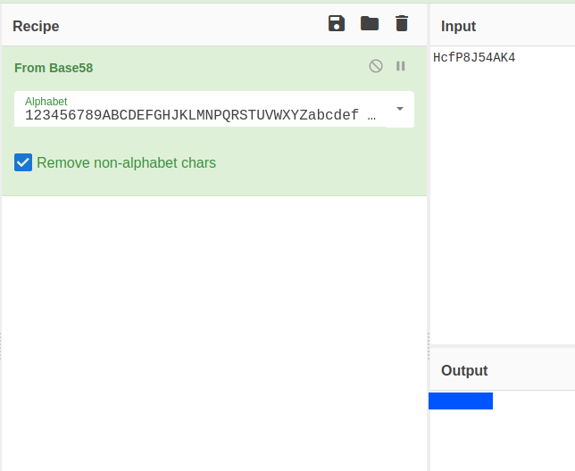
Task: Click the blue highlighted Output text
Action: click(461, 401)
